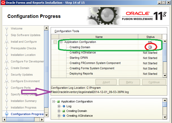This screenshot has height=123, width=172.
Task: Click the steps sidebar scroll down arrow
Action: pos(46,115)
